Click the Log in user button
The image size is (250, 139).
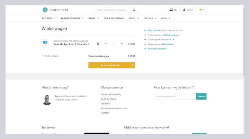pyautogui.click(x=188, y=10)
